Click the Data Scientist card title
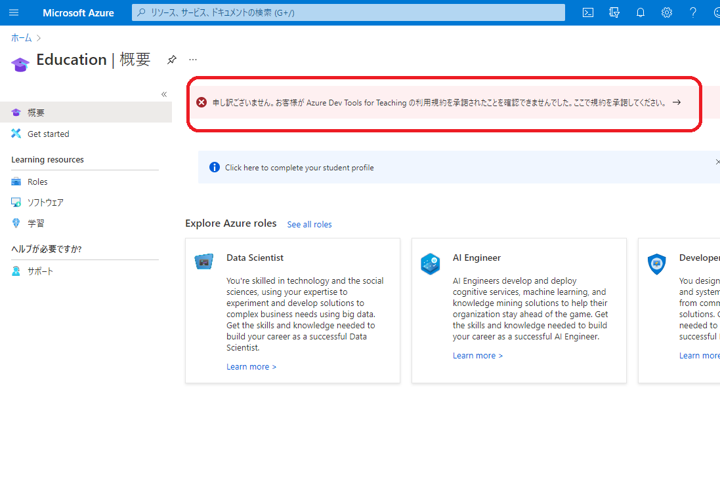Image resolution: width=720 pixels, height=479 pixels. (x=255, y=258)
